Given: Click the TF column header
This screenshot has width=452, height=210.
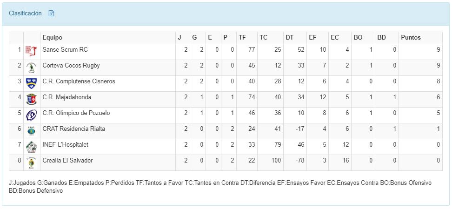Looking at the screenshot, I should coord(242,38).
